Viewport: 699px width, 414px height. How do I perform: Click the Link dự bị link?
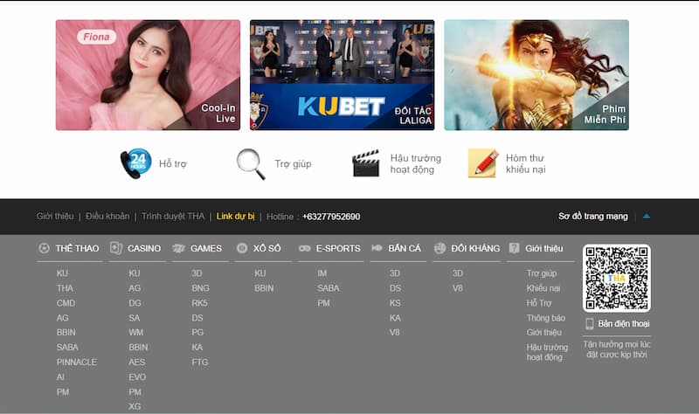point(235,216)
